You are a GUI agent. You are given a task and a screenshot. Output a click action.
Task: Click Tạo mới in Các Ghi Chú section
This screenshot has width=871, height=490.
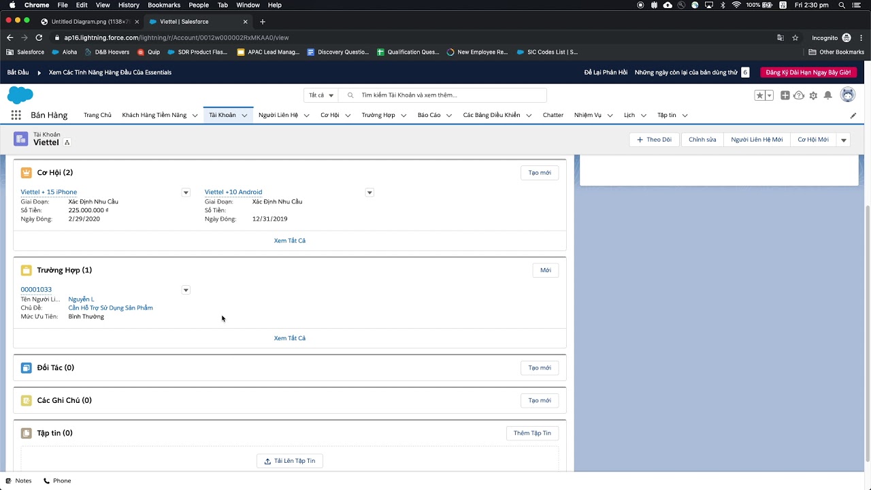[540, 400]
